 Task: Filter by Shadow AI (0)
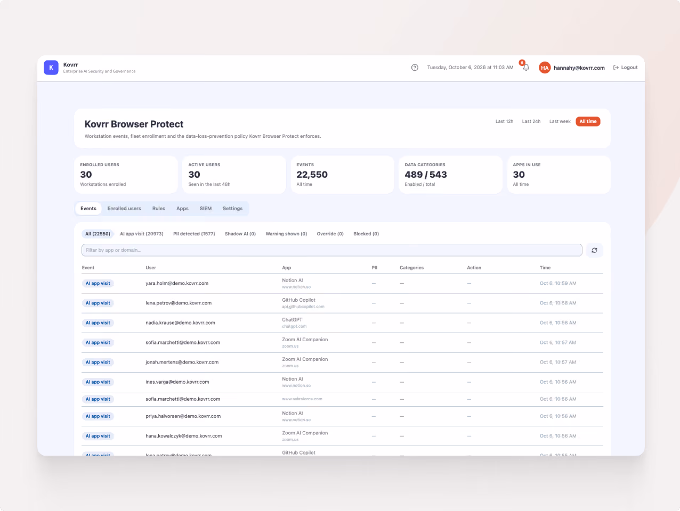pyautogui.click(x=240, y=234)
